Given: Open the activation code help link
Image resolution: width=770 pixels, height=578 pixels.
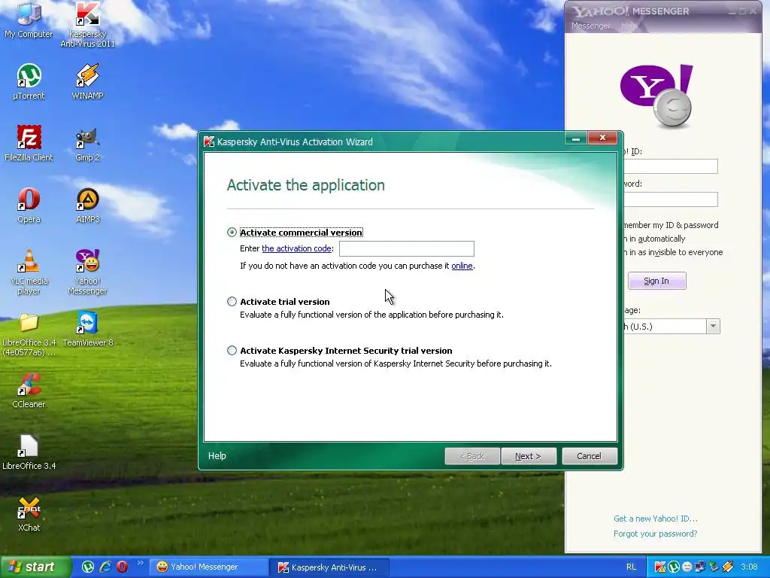Looking at the screenshot, I should coord(296,248).
